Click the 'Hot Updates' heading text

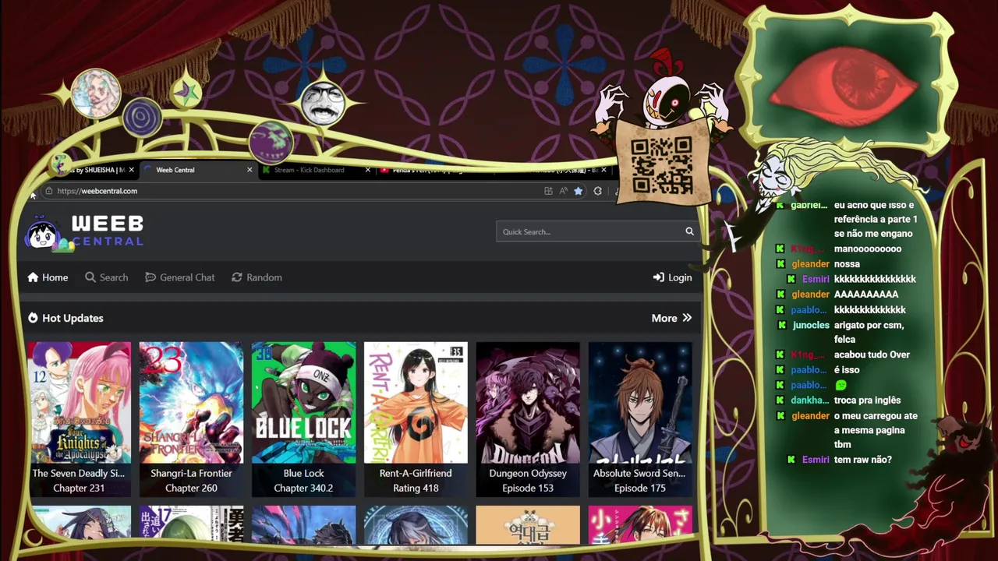pyautogui.click(x=73, y=318)
